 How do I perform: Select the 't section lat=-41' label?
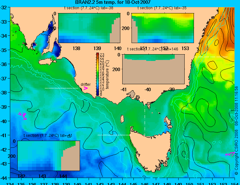(x=48, y=136)
